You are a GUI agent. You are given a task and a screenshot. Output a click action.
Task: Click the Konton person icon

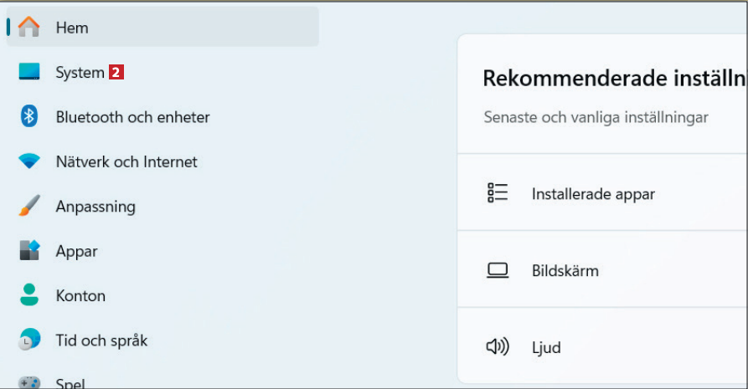pyautogui.click(x=29, y=295)
